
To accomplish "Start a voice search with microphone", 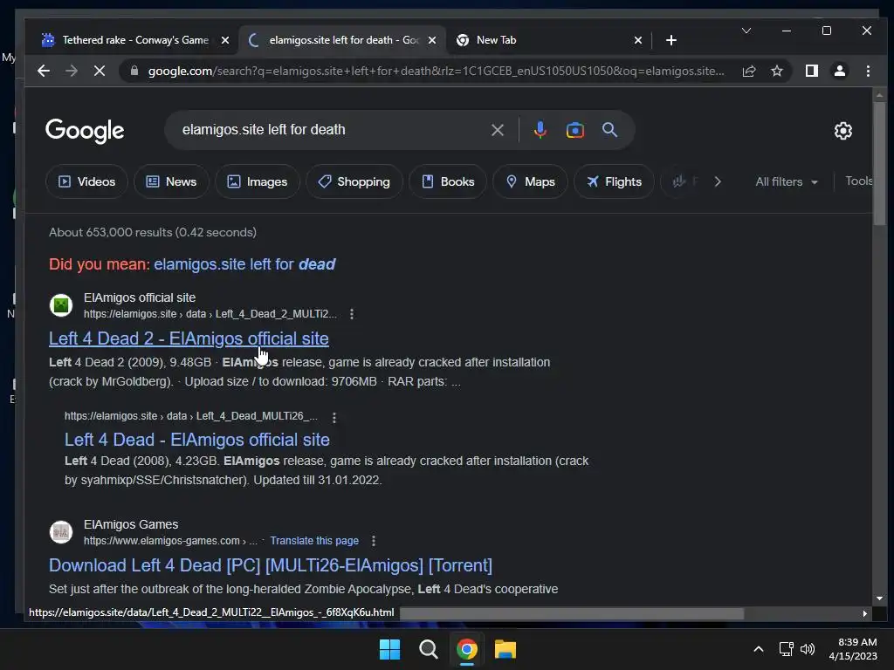I will 540,130.
